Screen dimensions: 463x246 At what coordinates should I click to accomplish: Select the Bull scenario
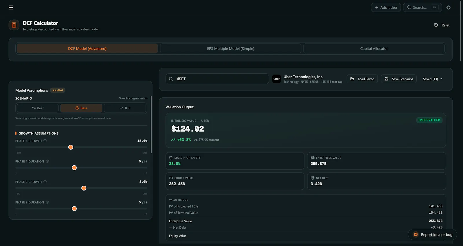point(125,108)
